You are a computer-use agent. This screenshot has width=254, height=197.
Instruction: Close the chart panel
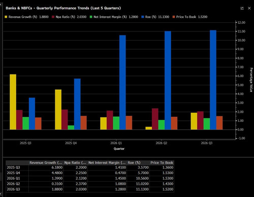click(x=249, y=8)
